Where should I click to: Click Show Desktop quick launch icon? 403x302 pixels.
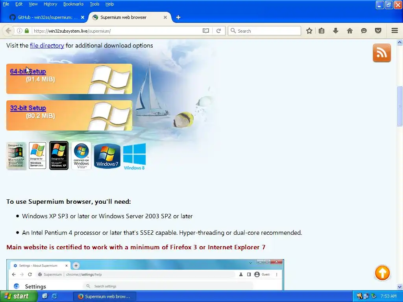[45, 296]
